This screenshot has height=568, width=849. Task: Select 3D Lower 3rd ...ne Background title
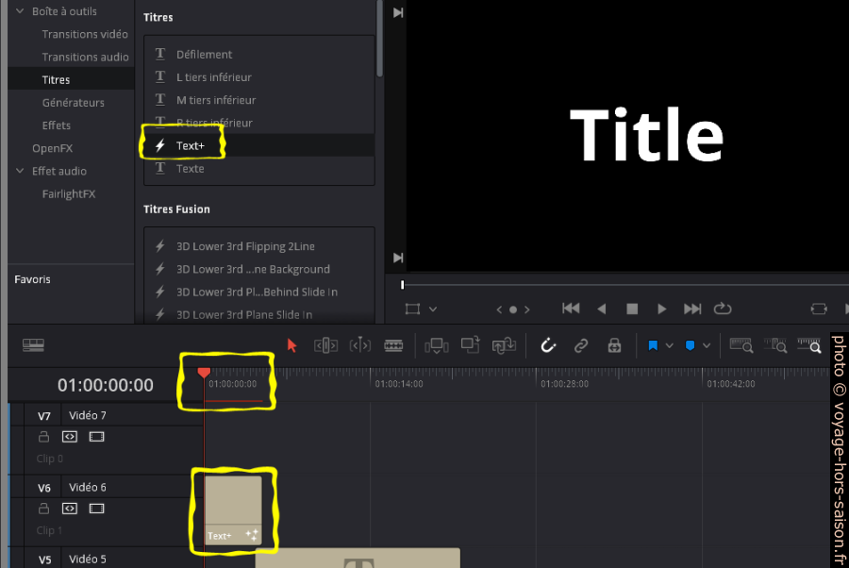click(258, 269)
